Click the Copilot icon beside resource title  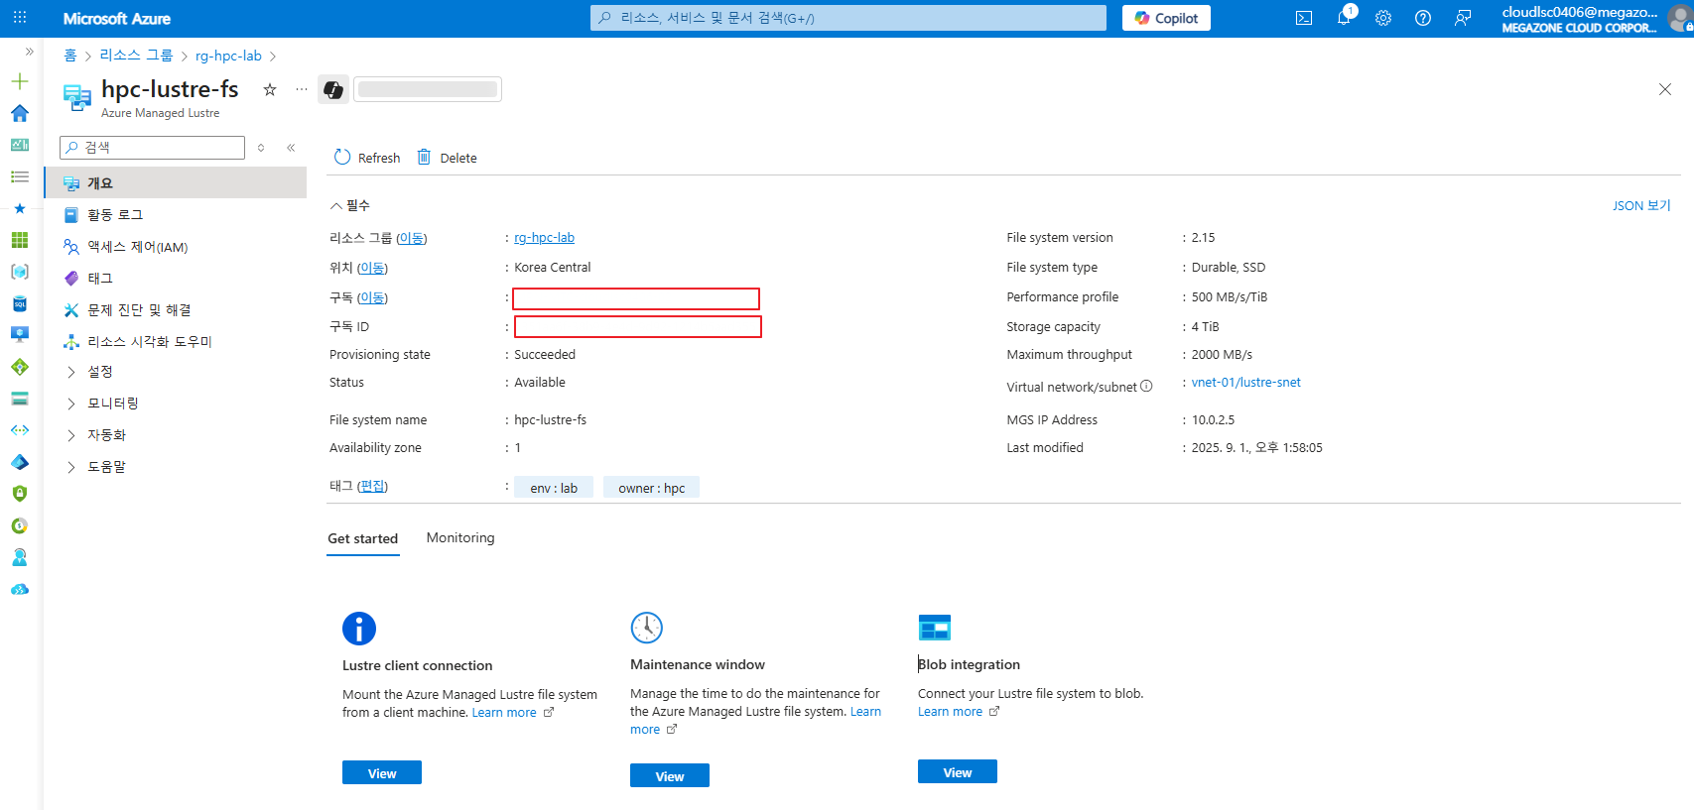[333, 89]
